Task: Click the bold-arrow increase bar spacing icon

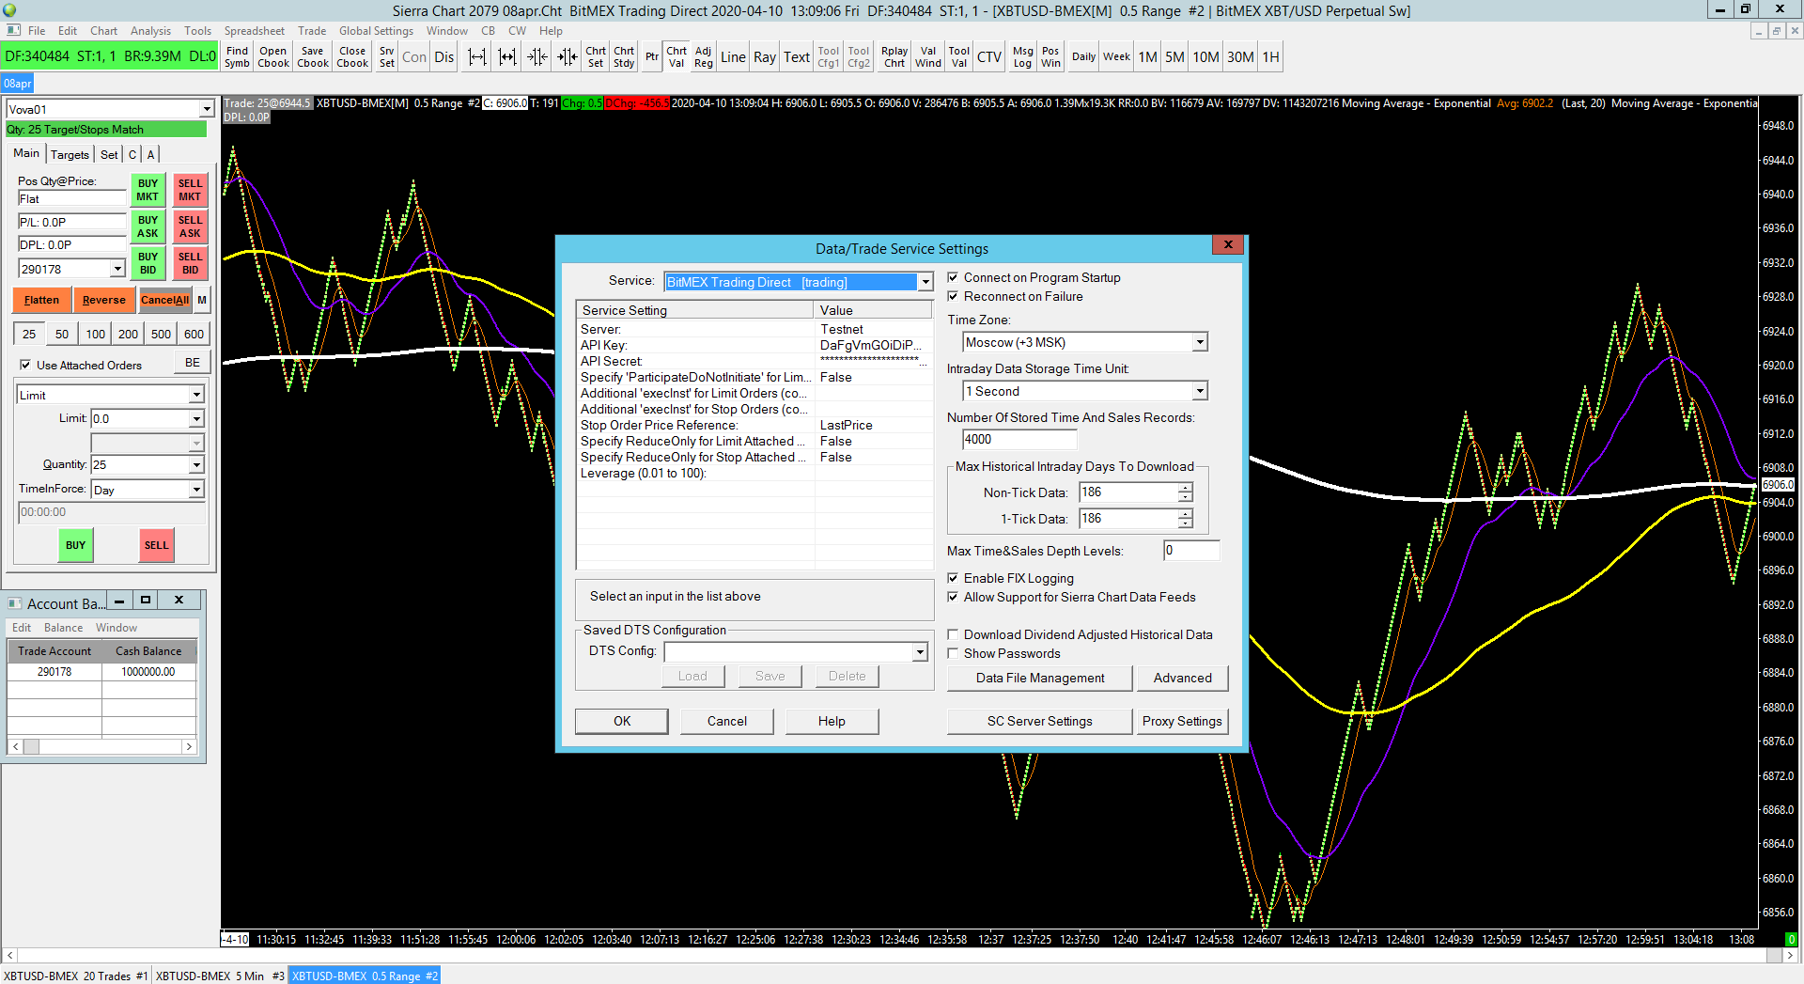Action: 507,57
